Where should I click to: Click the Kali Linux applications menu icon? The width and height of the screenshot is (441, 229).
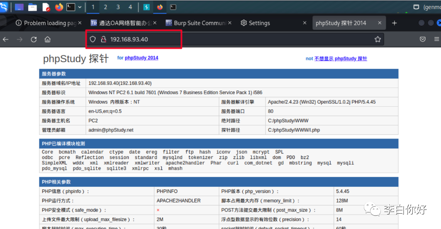coord(4,7)
